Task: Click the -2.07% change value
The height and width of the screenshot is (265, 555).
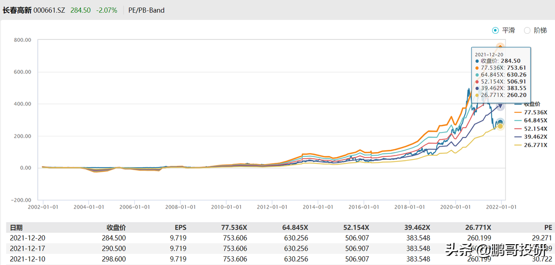Action: [x=107, y=10]
